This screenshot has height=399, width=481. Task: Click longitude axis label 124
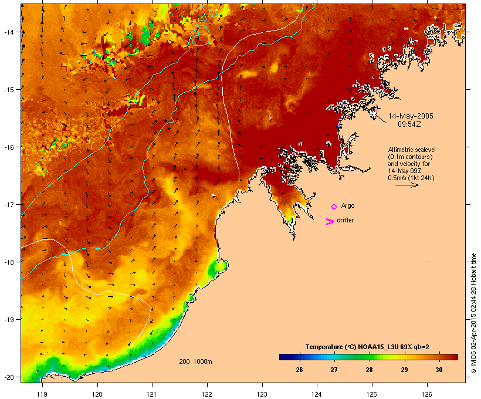click(317, 394)
